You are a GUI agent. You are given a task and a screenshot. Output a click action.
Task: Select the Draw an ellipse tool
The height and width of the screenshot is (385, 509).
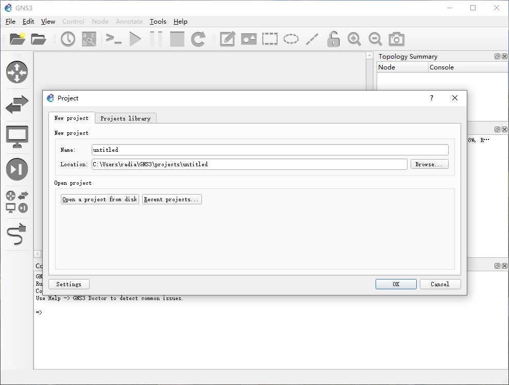tap(291, 39)
